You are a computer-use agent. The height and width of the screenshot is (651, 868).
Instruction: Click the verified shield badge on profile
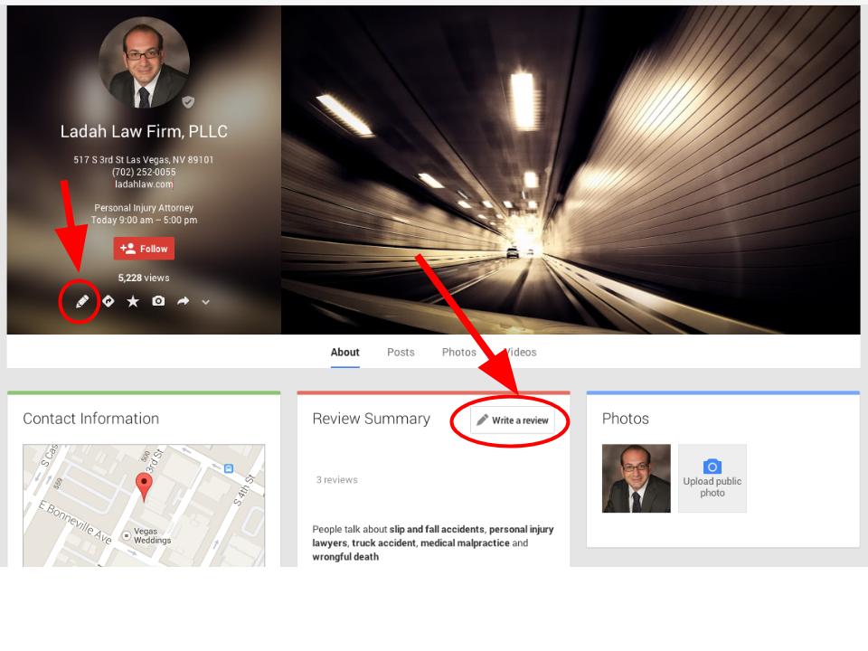pos(188,102)
